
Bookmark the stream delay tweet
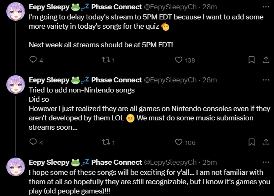pos(252,60)
